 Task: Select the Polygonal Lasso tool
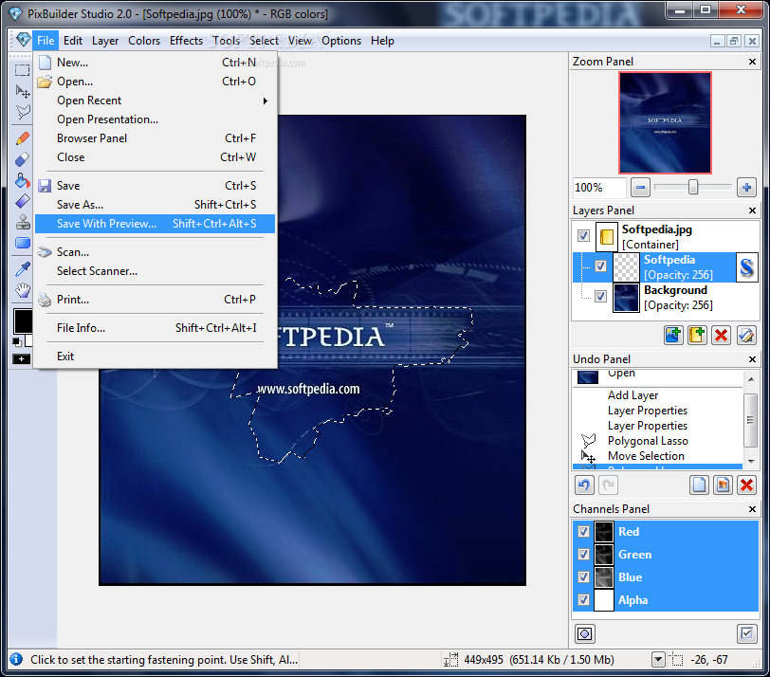click(x=22, y=113)
